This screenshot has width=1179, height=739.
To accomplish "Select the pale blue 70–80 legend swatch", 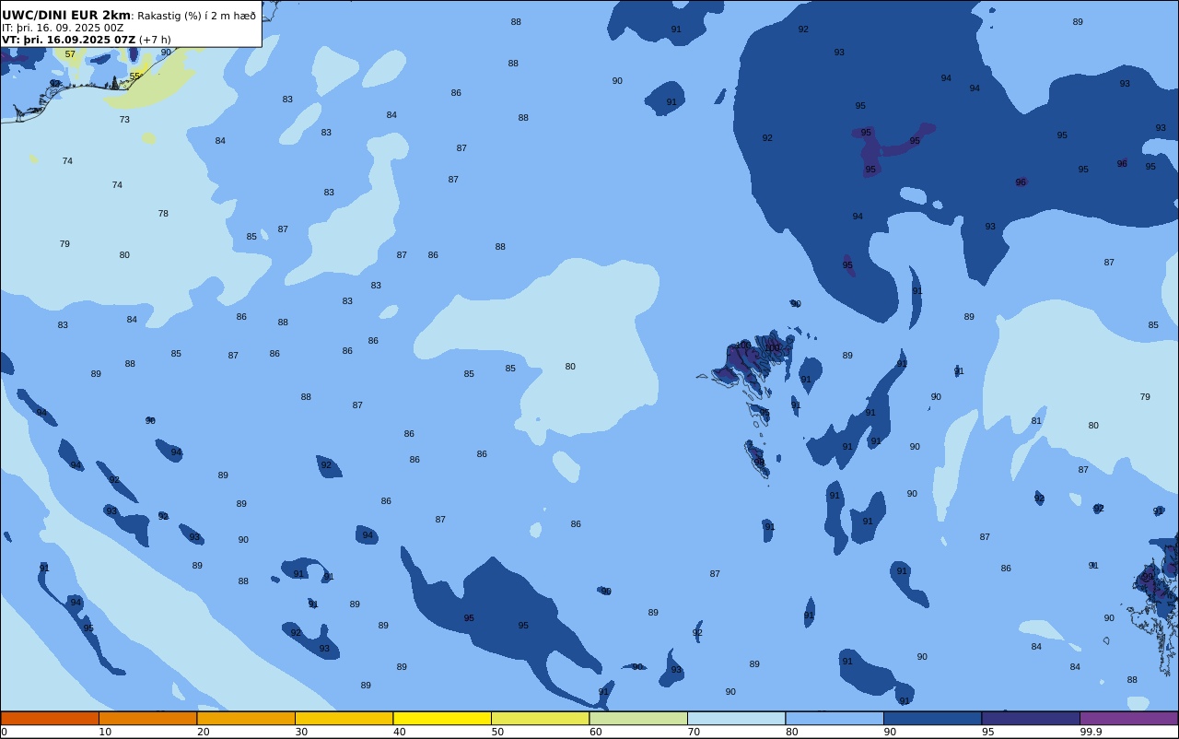I will pyautogui.click(x=736, y=718).
